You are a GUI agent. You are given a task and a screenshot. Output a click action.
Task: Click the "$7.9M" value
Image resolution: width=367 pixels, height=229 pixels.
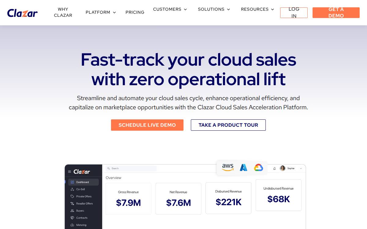[128, 203]
